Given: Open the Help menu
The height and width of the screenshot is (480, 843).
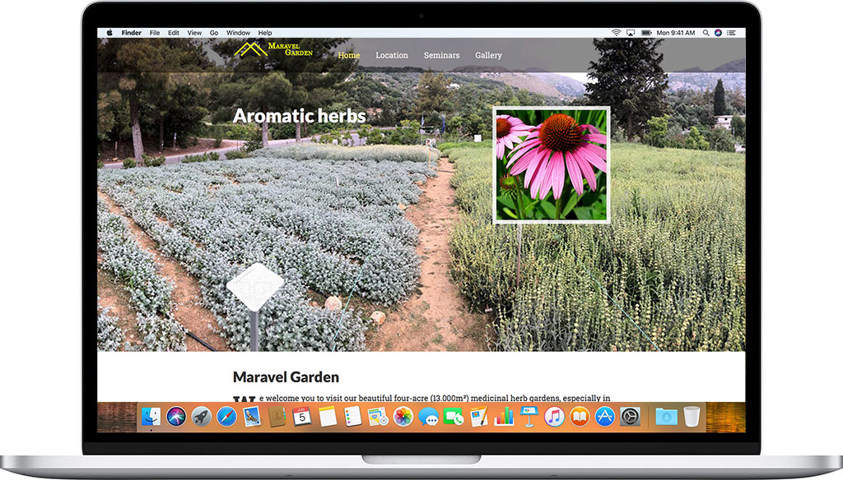Looking at the screenshot, I should (265, 33).
